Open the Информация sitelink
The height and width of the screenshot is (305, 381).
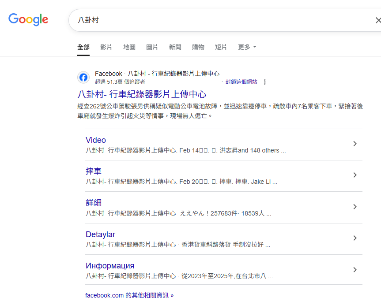[110, 266]
